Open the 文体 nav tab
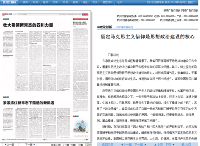Viewport: 200px width, 146px height. coord(55,2)
